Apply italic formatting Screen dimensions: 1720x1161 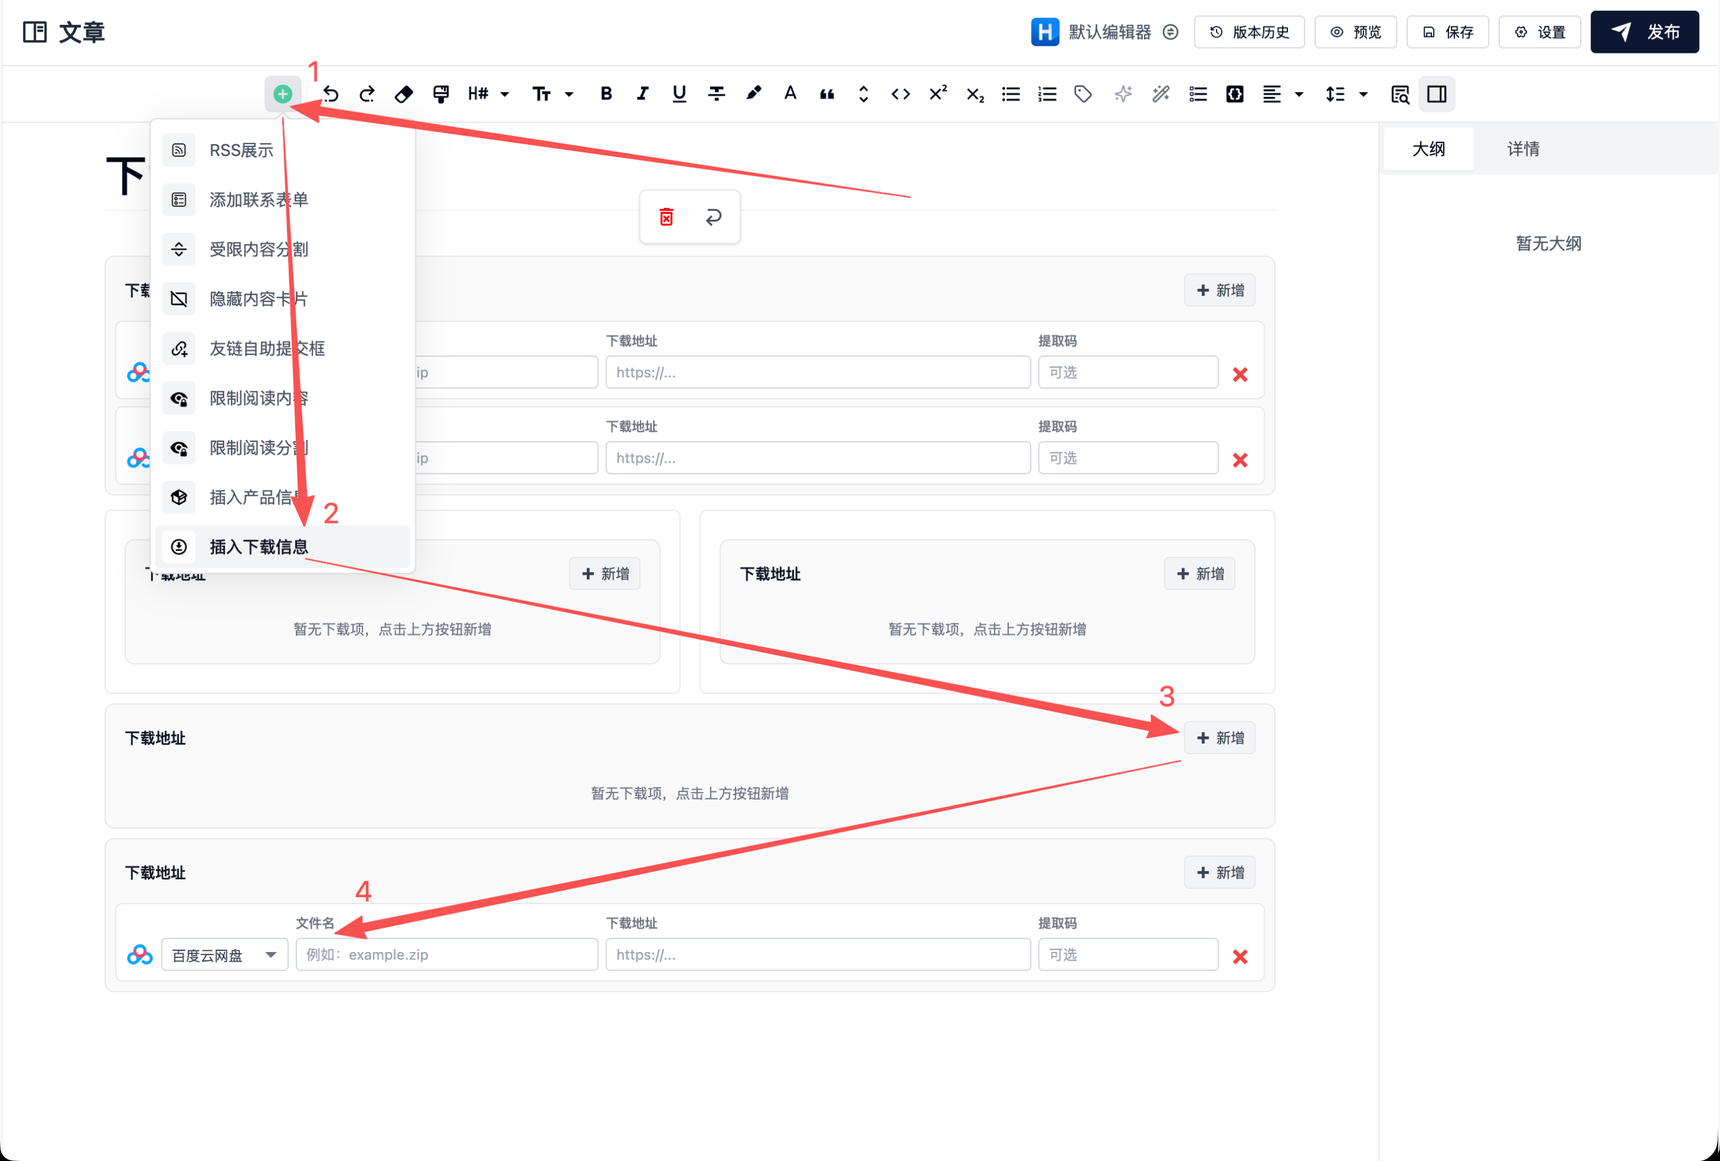coord(642,94)
